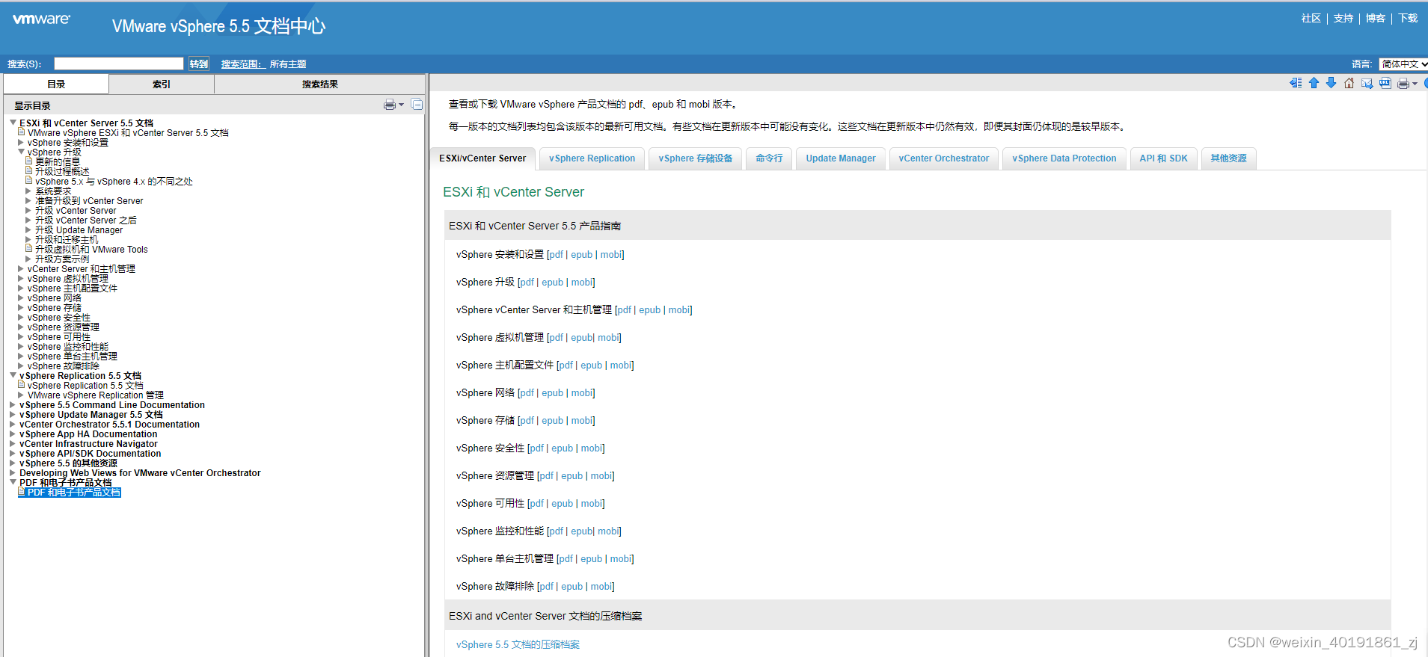This screenshot has height=657, width=1428.
Task: Click page icon beside 升级过程概述
Action: pyautogui.click(x=29, y=171)
